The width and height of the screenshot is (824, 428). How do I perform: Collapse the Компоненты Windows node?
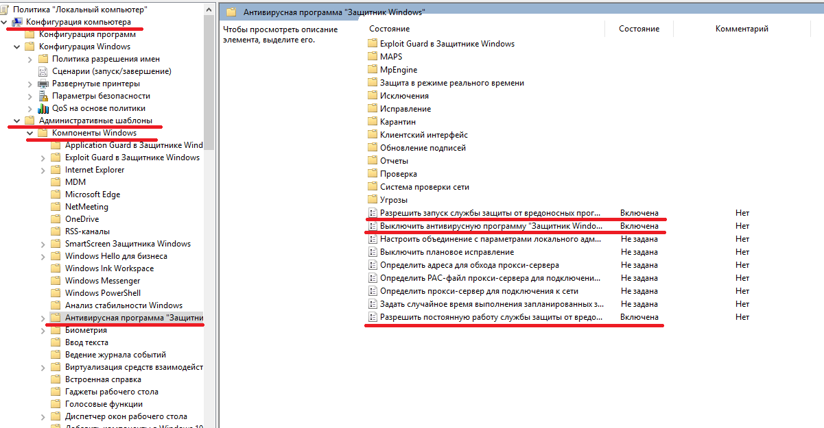[x=30, y=133]
